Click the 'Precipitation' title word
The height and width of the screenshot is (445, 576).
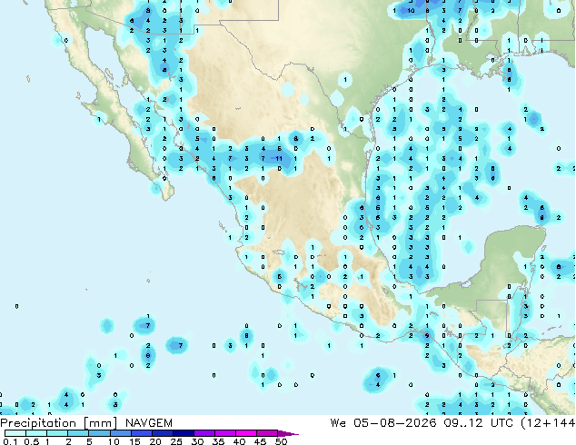click(38, 423)
